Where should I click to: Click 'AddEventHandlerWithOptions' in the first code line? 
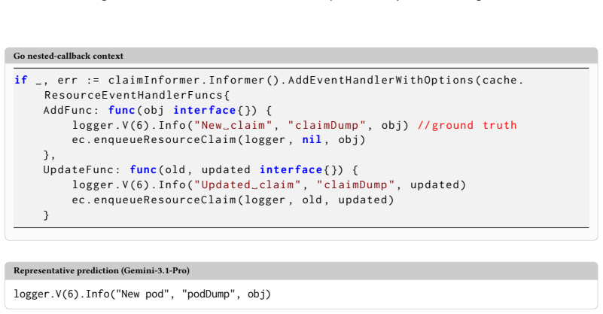point(381,80)
